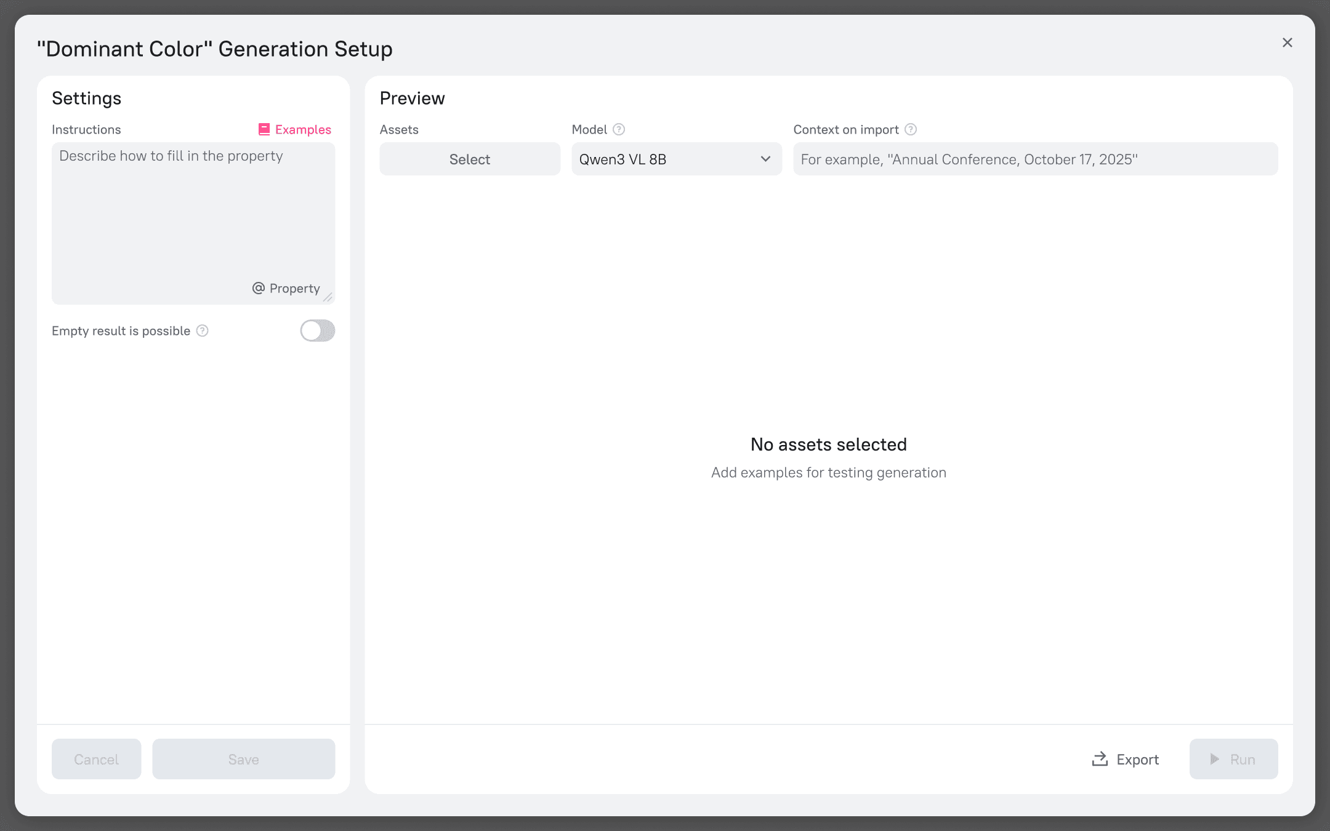The image size is (1330, 831).
Task: Close the Generation Setup dialog
Action: [1287, 42]
